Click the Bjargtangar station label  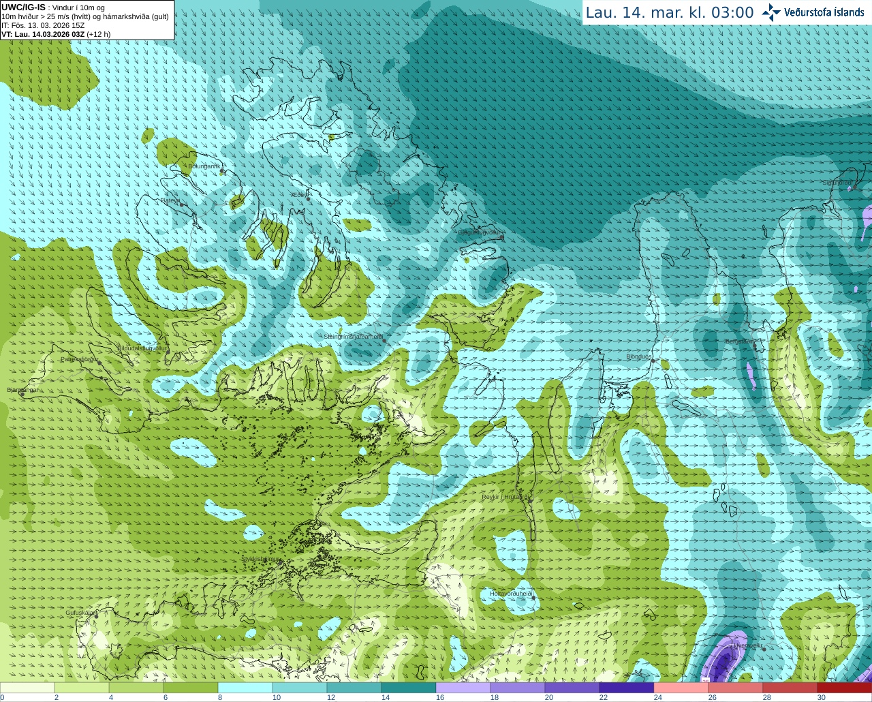click(22, 390)
